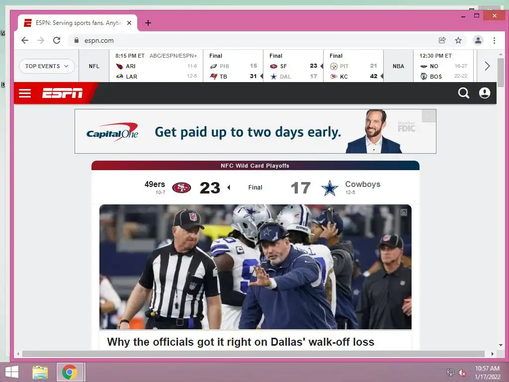Click the NFC Wild Card Playoffs header

pyautogui.click(x=255, y=166)
